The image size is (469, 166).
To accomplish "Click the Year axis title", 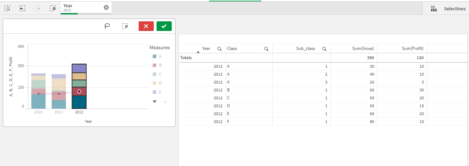I will 88,121.
